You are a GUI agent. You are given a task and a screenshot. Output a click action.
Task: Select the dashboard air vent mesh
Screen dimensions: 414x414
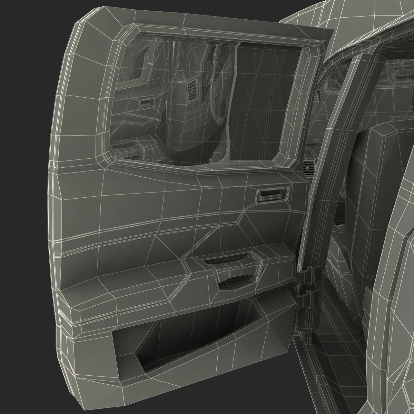pos(193,90)
